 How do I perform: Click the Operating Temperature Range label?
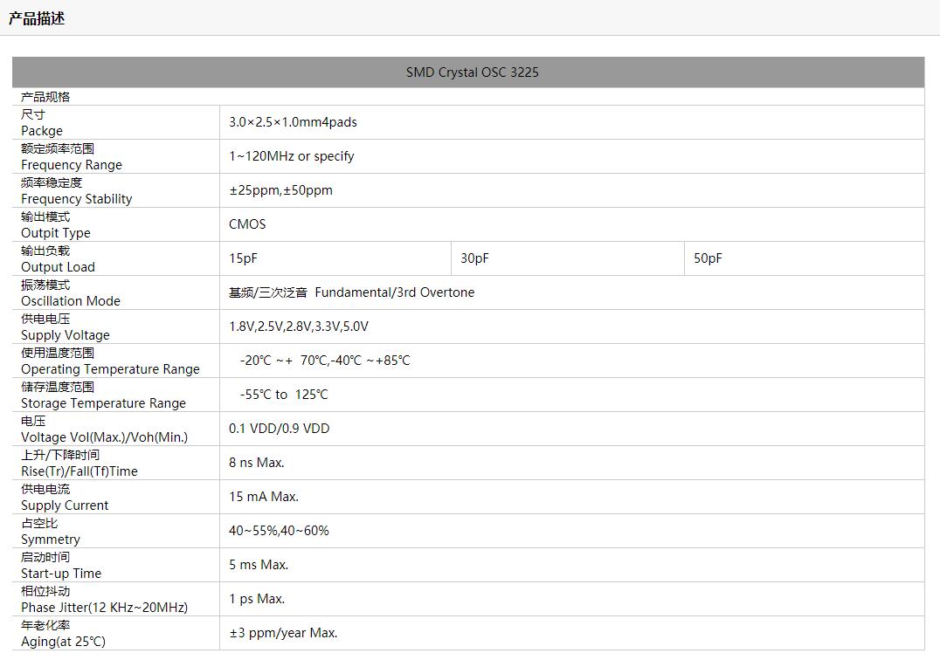click(x=110, y=369)
